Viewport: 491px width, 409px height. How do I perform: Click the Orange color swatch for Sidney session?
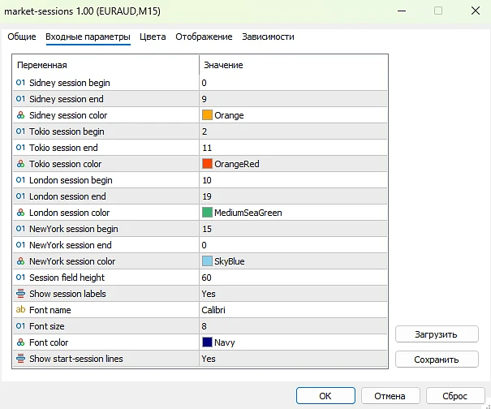207,115
